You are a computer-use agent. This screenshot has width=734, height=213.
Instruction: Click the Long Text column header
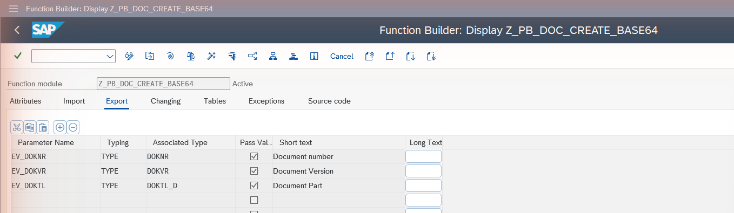[x=424, y=142]
